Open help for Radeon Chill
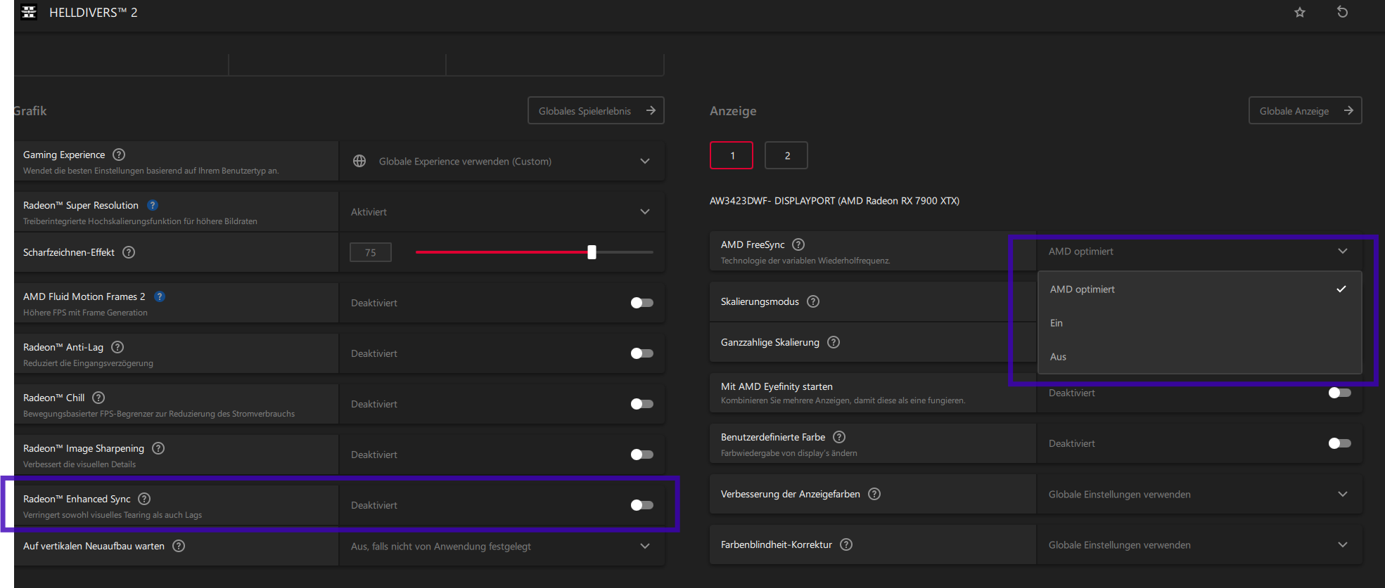 (98, 398)
